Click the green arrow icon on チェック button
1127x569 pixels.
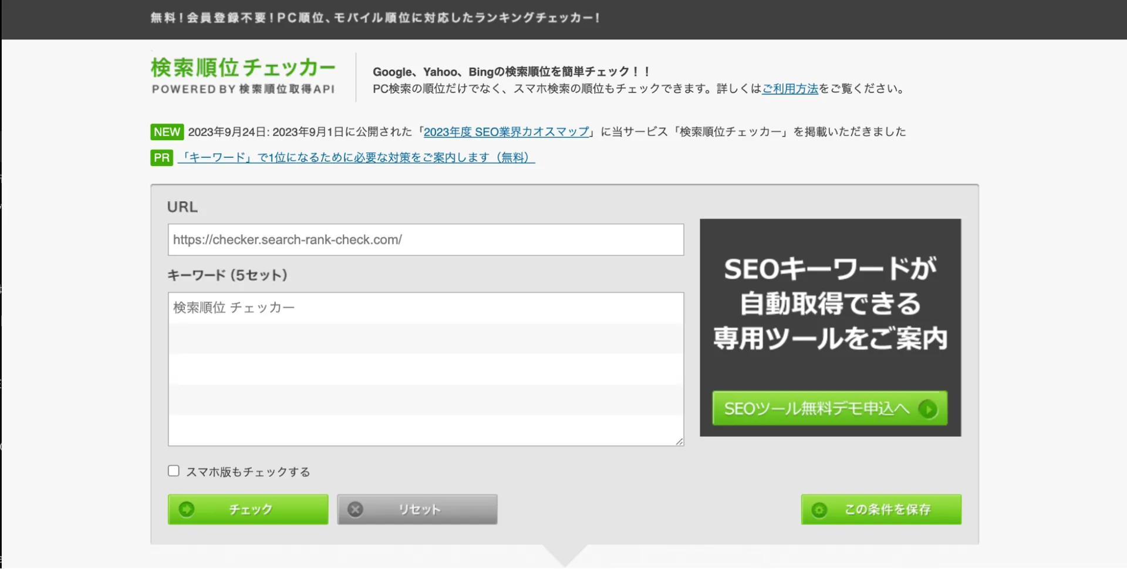tap(187, 509)
